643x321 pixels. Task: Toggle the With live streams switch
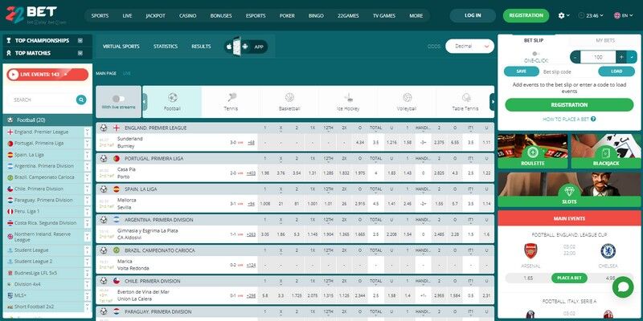tap(118, 99)
